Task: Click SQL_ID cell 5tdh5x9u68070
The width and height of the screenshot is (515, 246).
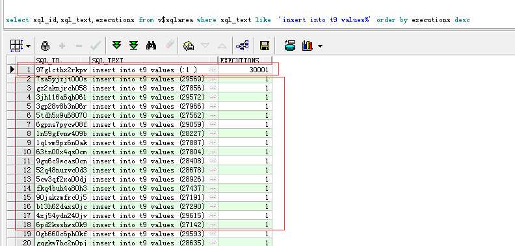Action: tap(62, 115)
